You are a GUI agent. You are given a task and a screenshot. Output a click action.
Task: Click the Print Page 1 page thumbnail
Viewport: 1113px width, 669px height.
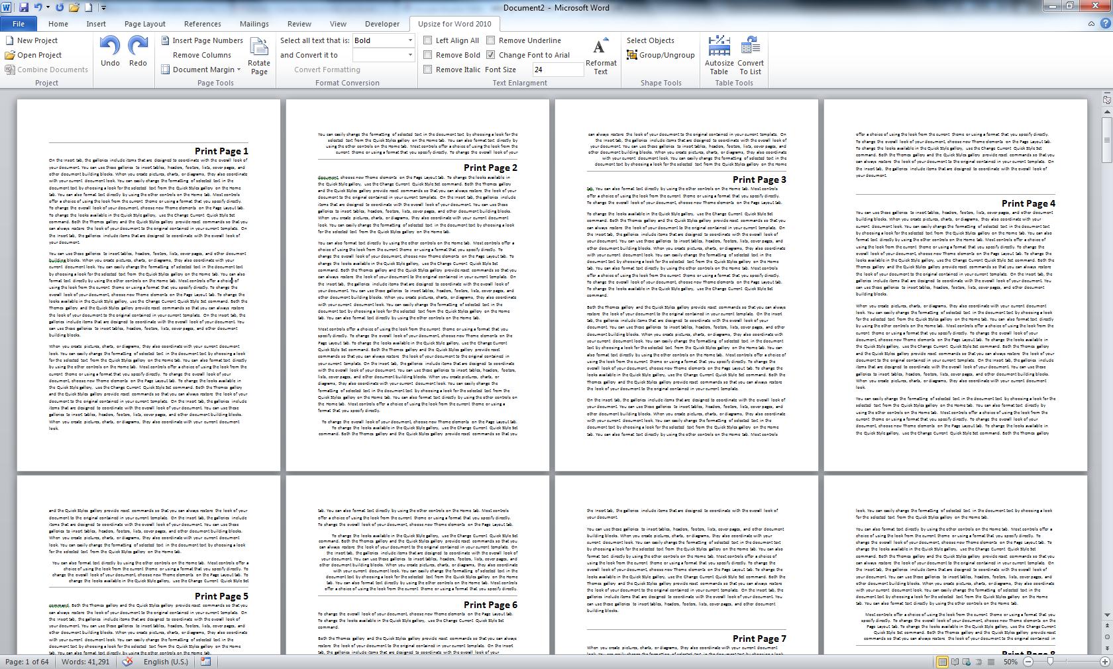pyautogui.click(x=148, y=285)
